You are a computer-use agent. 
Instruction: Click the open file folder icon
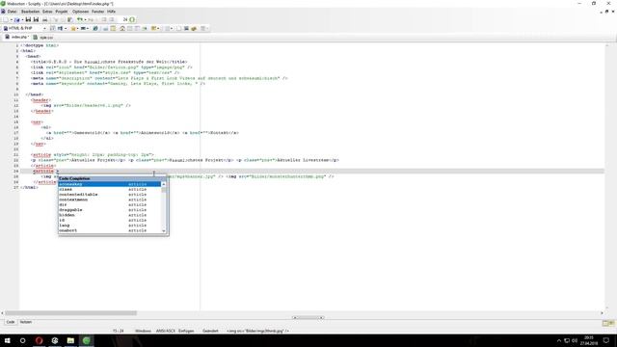point(17,19)
